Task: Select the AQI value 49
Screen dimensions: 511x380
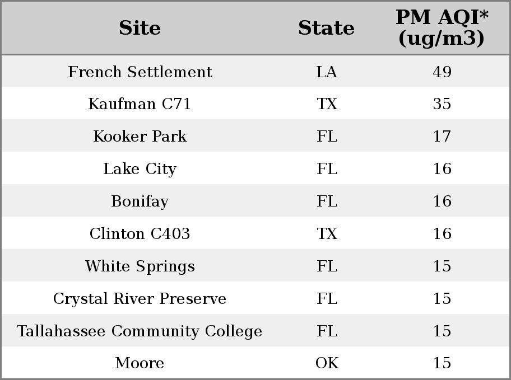Action: (442, 72)
